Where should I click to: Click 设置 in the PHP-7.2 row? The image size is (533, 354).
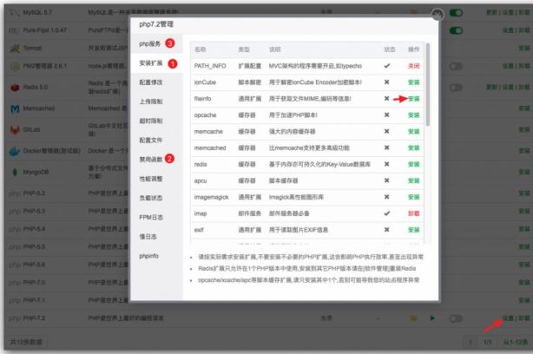[x=508, y=318]
